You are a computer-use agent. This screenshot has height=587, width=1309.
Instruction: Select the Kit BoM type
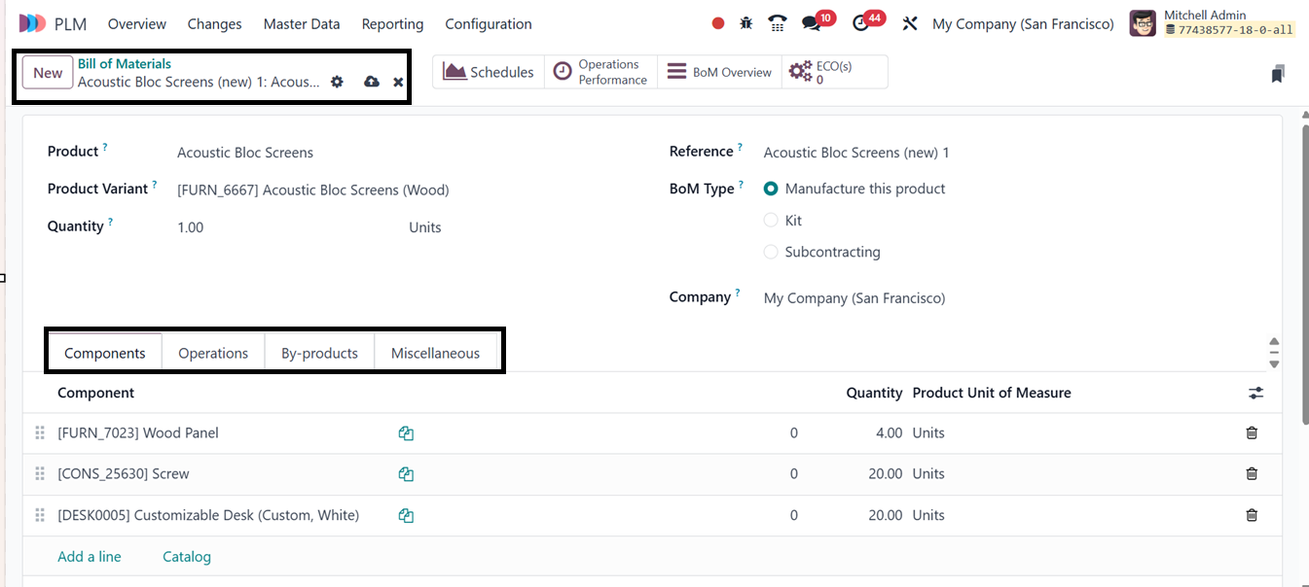[771, 221]
